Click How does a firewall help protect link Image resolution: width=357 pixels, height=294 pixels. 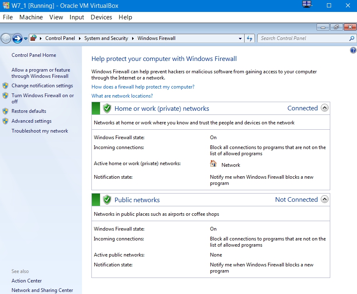coord(143,87)
